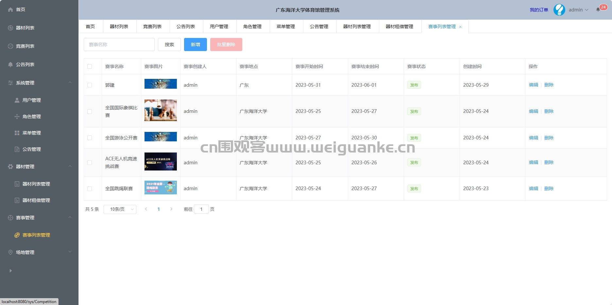Switch to the 用户管理 tab
This screenshot has height=305, width=612.
[219, 27]
